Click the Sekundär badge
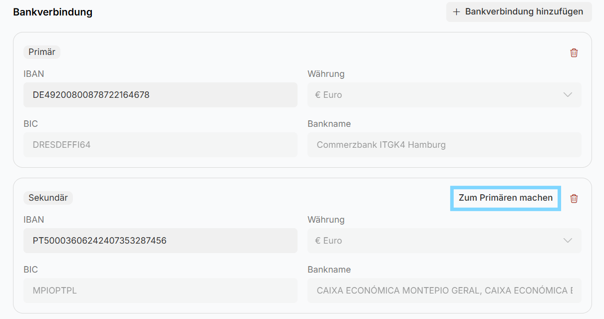This screenshot has height=319, width=604. (x=48, y=198)
